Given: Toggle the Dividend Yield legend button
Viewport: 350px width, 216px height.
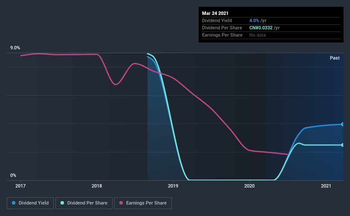Looking at the screenshot, I should [30, 203].
